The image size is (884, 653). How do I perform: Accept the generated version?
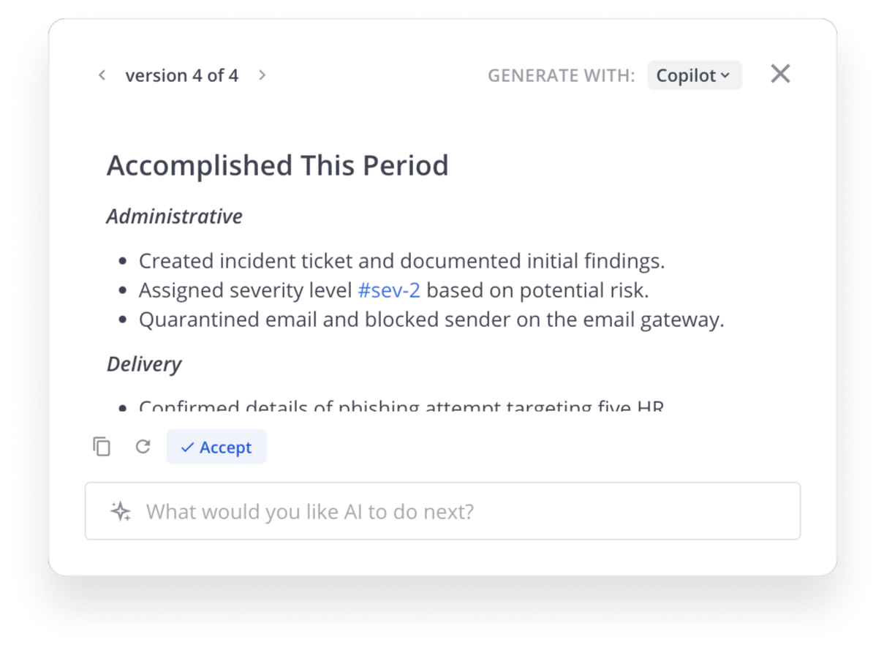216,447
